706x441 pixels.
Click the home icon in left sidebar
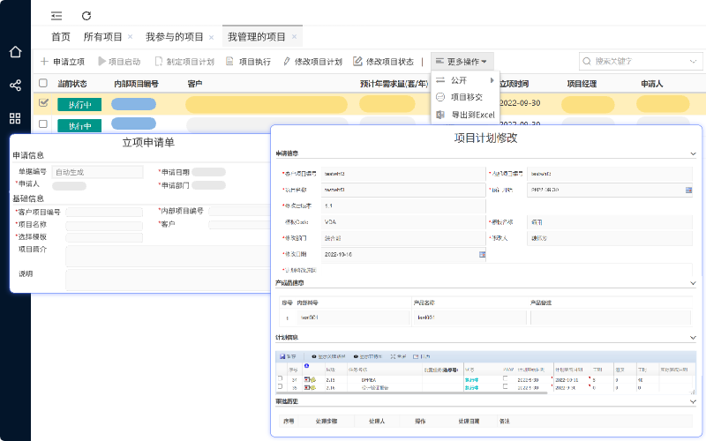[x=15, y=52]
